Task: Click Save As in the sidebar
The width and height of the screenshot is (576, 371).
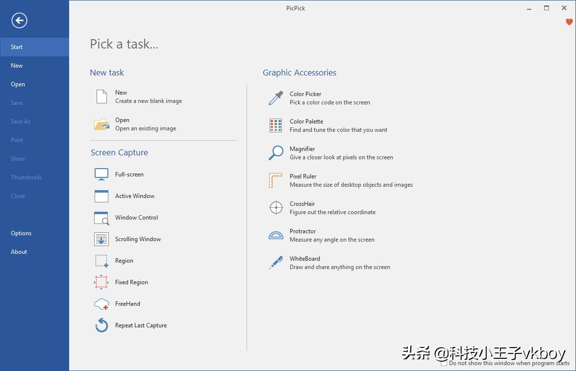Action: (x=34, y=121)
